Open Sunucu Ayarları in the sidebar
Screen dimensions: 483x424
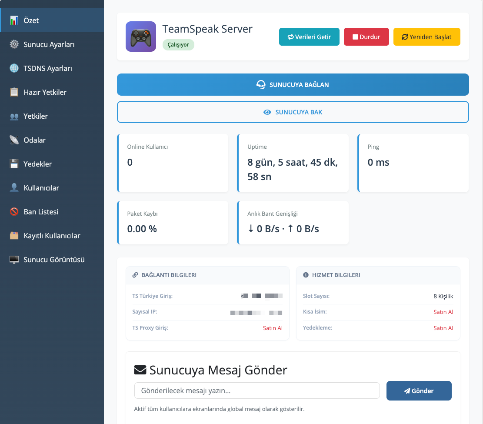pos(52,44)
